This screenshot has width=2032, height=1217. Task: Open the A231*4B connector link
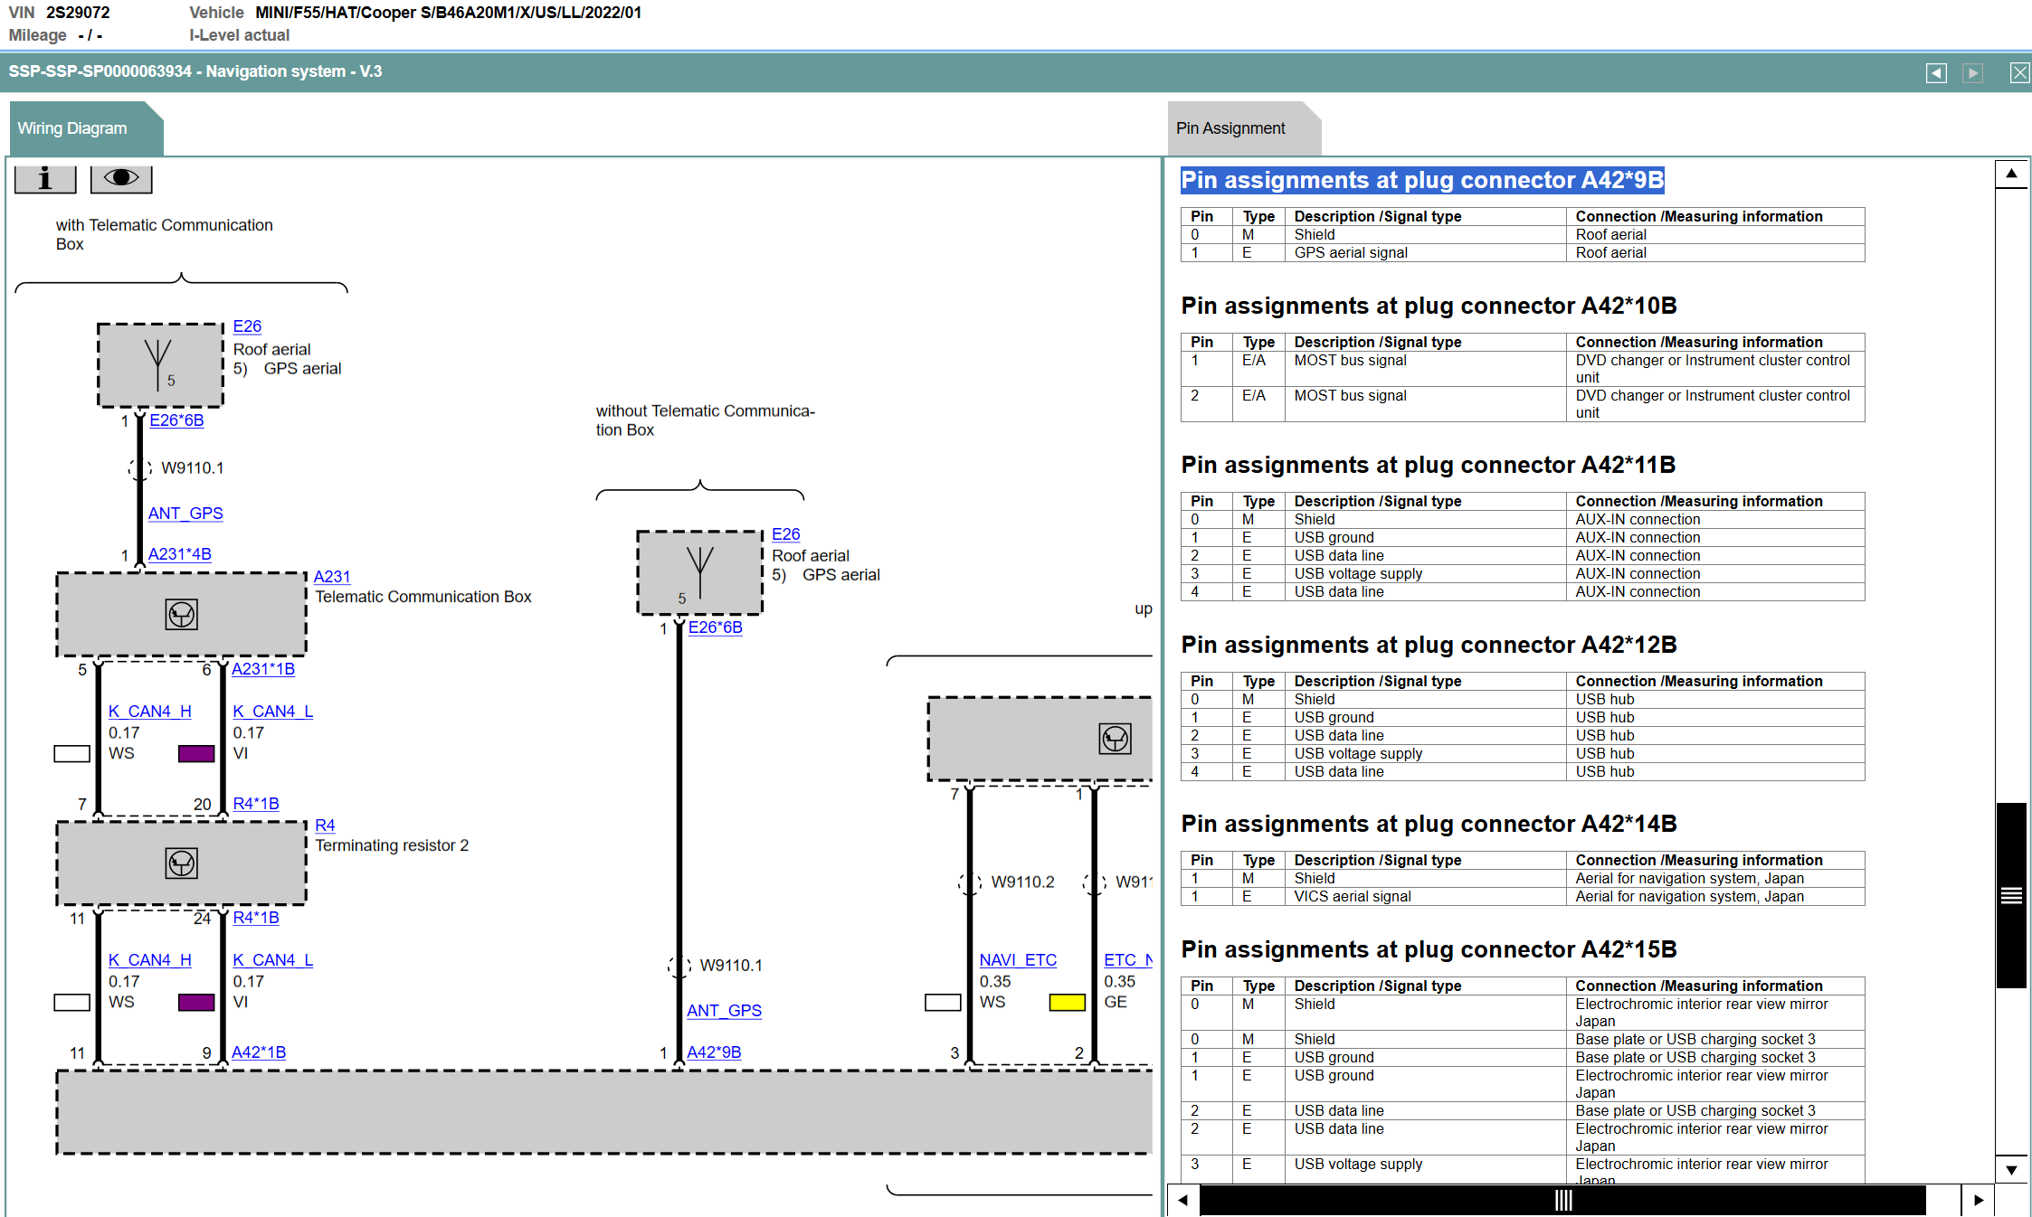pyautogui.click(x=179, y=554)
